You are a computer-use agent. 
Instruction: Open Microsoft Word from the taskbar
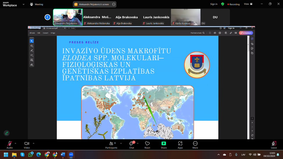[63, 154]
